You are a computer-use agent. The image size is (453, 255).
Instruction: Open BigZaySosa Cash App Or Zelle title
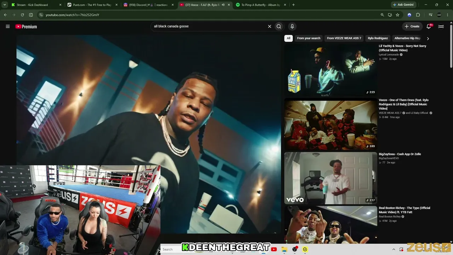[x=400, y=154]
